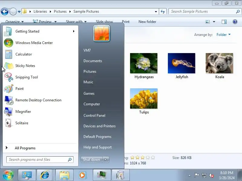Click the Windows Start orb
The image size is (242, 181).
(x=8, y=175)
